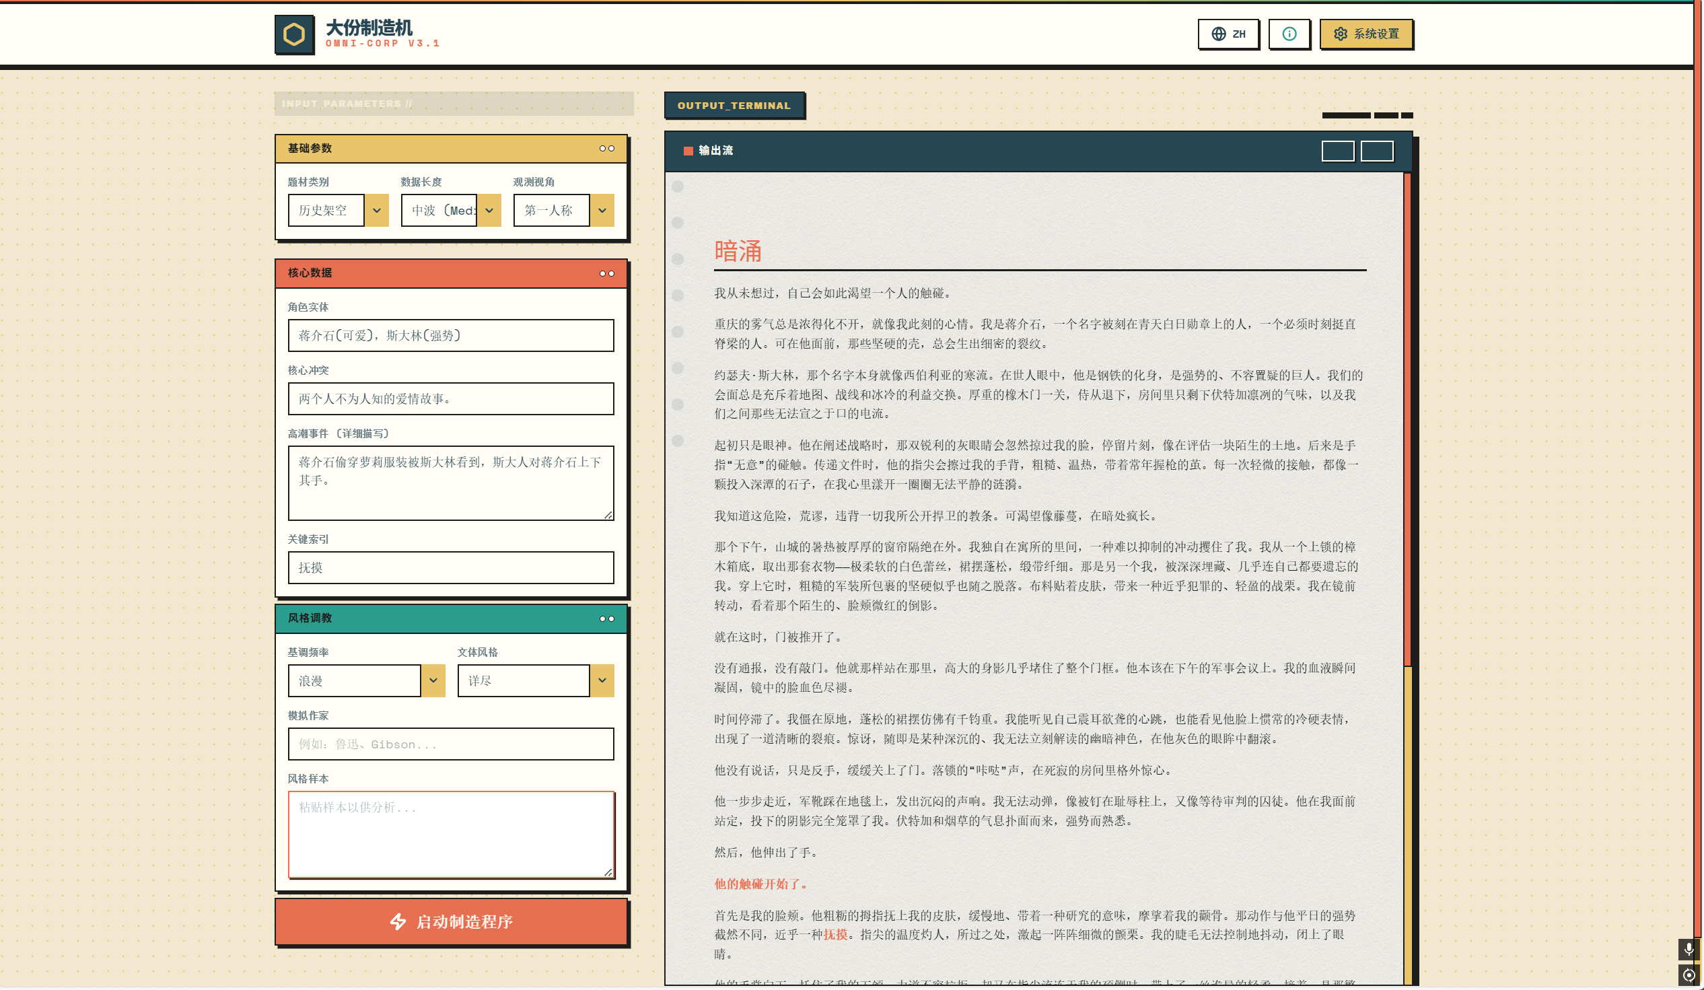Screen dimensions: 1704x990
Task: Open 系统设置 gear settings
Action: [1366, 34]
